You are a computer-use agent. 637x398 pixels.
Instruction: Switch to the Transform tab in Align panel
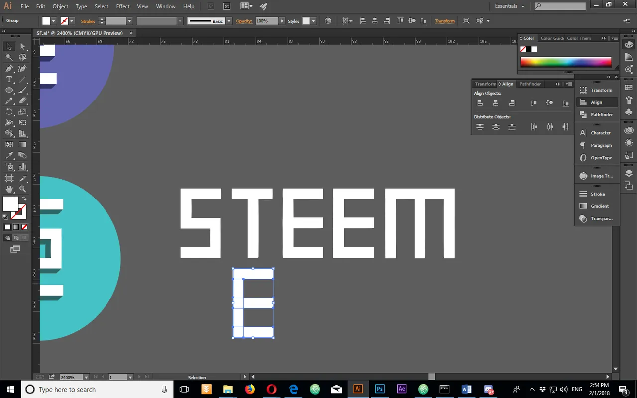(485, 84)
